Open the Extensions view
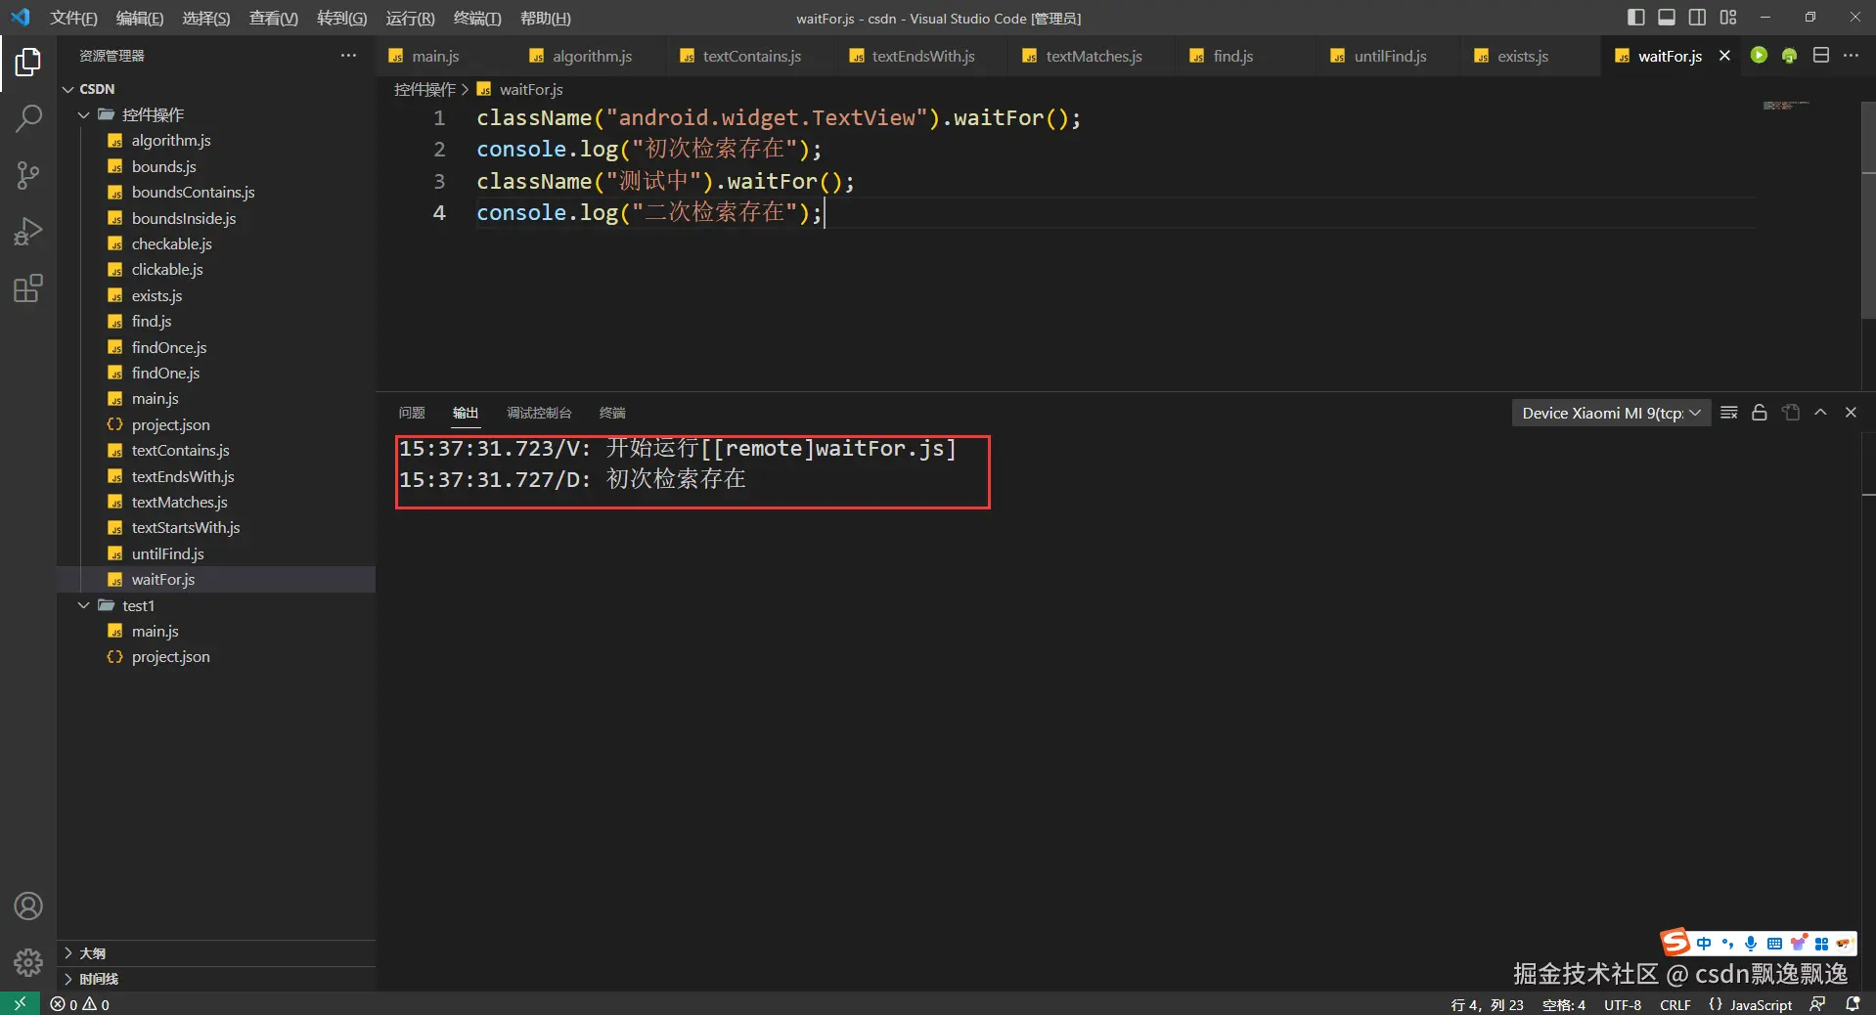This screenshot has height=1015, width=1876. [28, 288]
